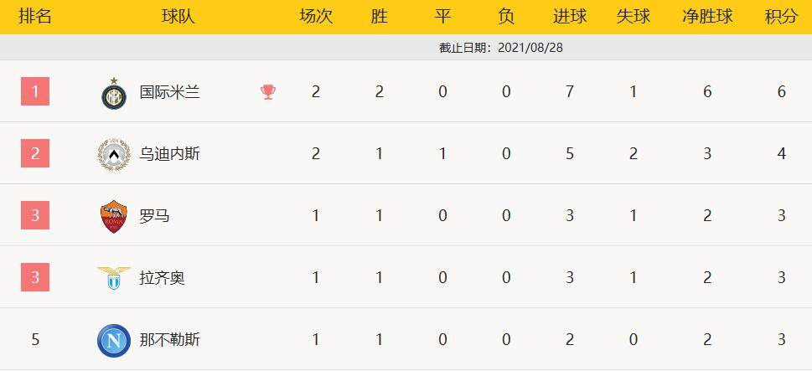
Task: Click the 截止日期 2021/08/28 date label
Action: (x=501, y=48)
